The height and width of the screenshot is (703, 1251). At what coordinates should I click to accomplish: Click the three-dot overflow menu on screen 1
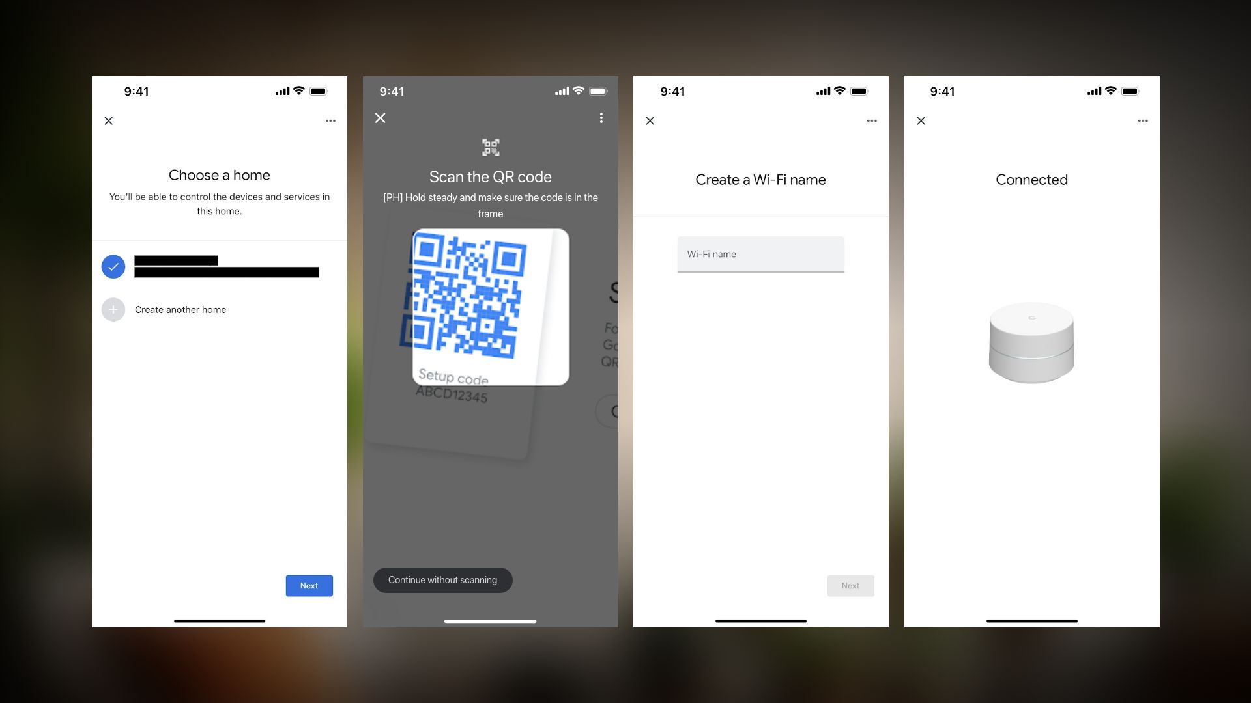331,121
